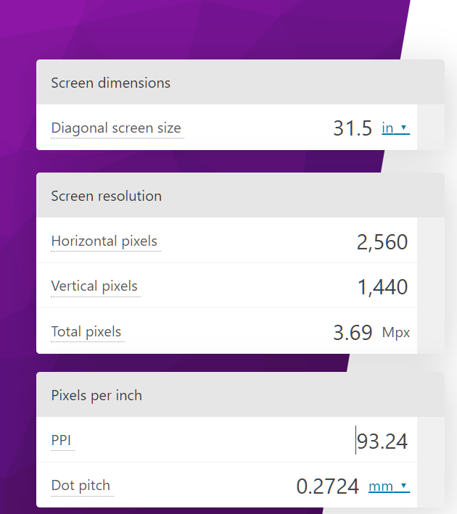Collapse the Screen resolution section header

click(x=239, y=196)
